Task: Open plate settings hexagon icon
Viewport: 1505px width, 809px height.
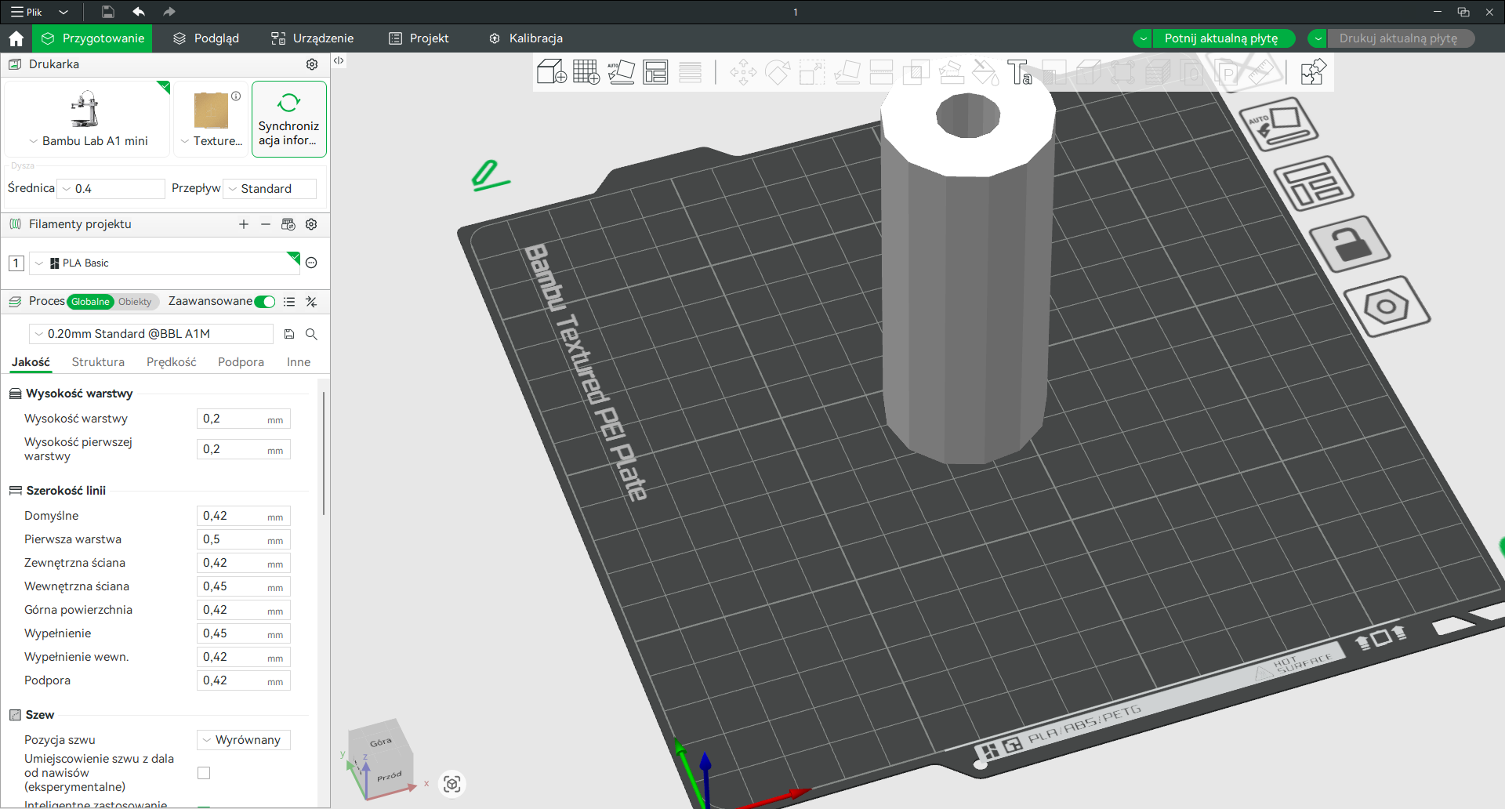Action: [1386, 307]
